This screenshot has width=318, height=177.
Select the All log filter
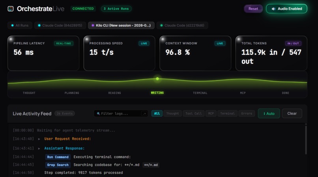[x=157, y=114]
